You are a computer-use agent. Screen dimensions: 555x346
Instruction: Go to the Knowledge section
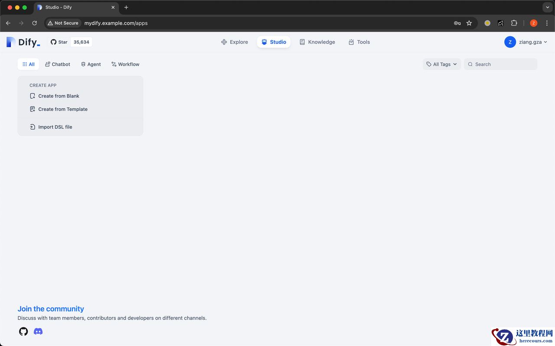coord(317,42)
